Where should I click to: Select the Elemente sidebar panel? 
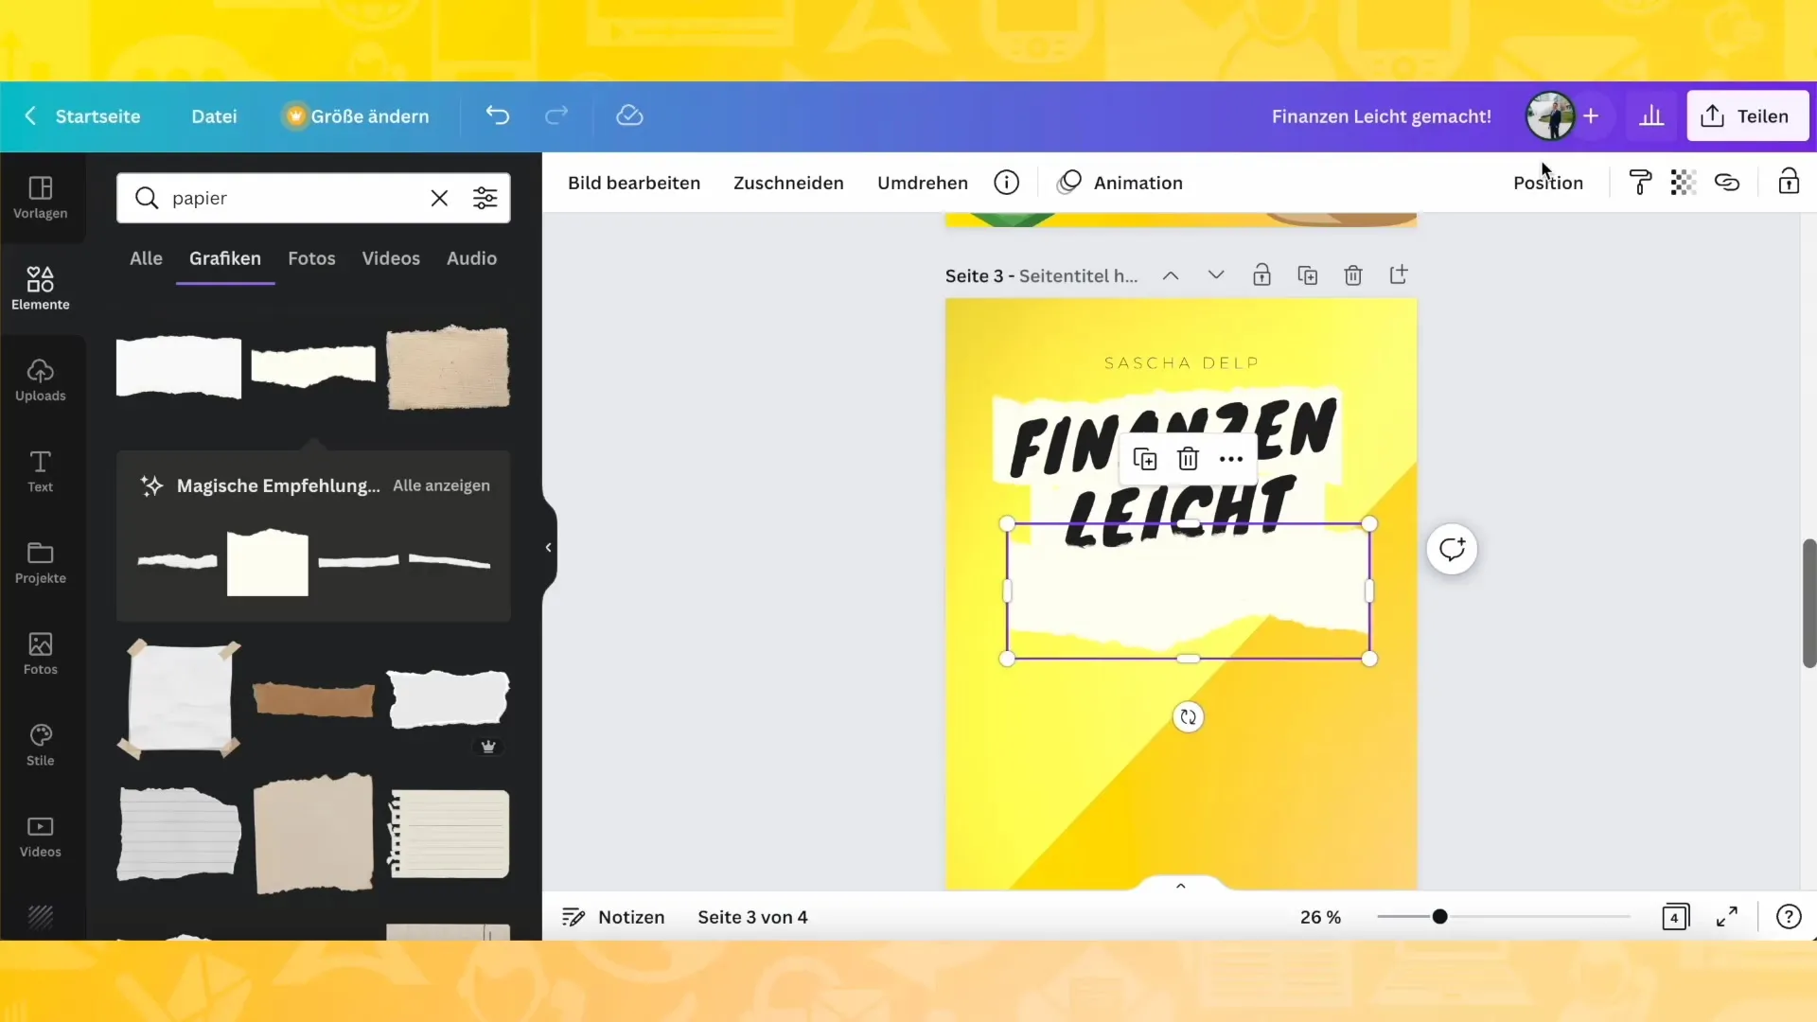click(40, 287)
